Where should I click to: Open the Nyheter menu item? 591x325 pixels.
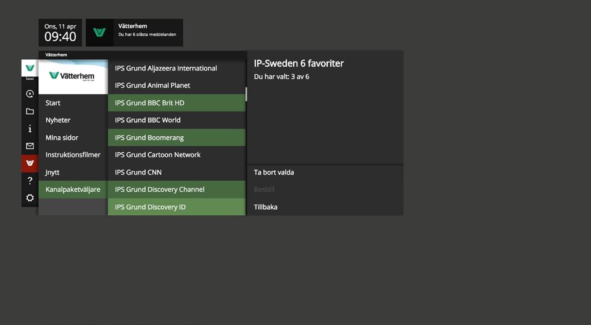coord(73,120)
